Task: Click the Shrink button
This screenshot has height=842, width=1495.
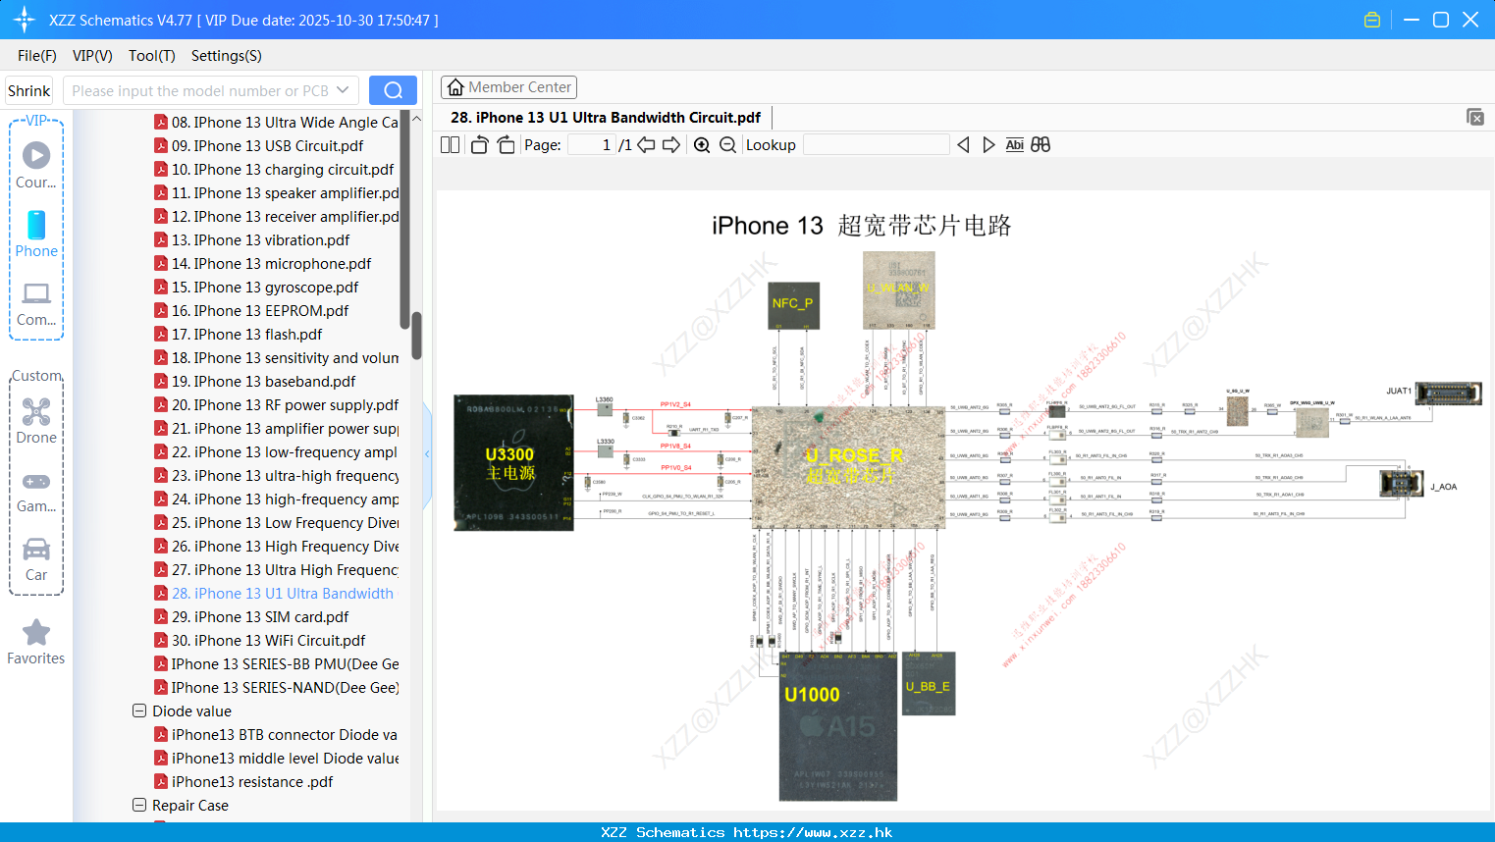Action: (28, 90)
